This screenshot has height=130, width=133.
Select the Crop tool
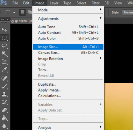point(4,62)
